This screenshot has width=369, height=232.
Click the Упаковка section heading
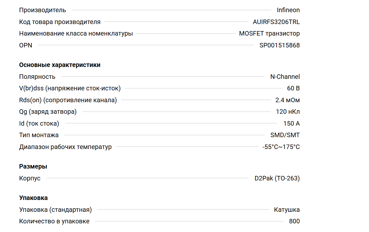point(33,198)
